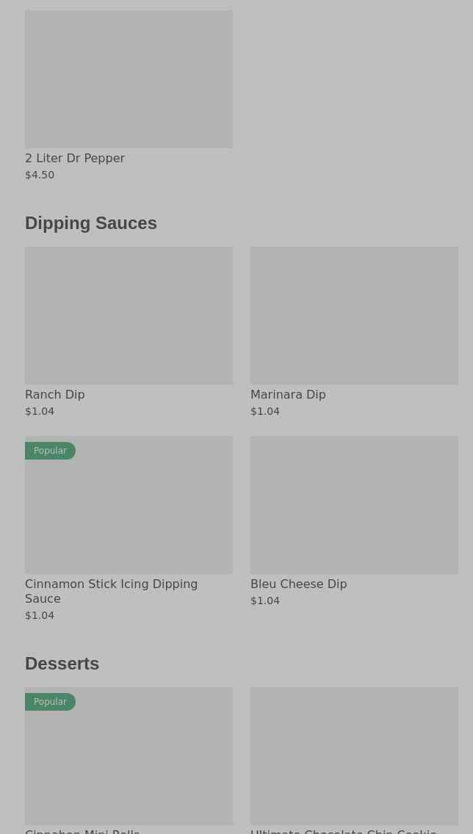
Task: Select Cinnamon Stick Icing Dipping Sauce title text
Action: (x=111, y=591)
